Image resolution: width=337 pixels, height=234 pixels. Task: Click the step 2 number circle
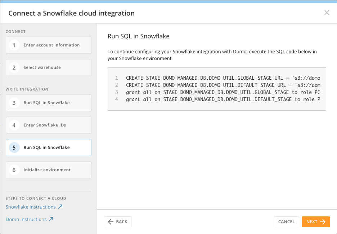pos(14,67)
